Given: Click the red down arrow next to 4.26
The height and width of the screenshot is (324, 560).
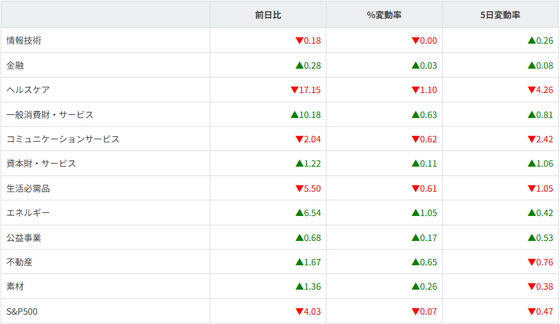Looking at the screenshot, I should point(531,90).
